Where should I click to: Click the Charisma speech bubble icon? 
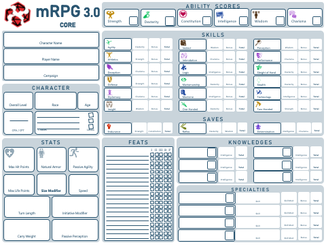[293, 14]
